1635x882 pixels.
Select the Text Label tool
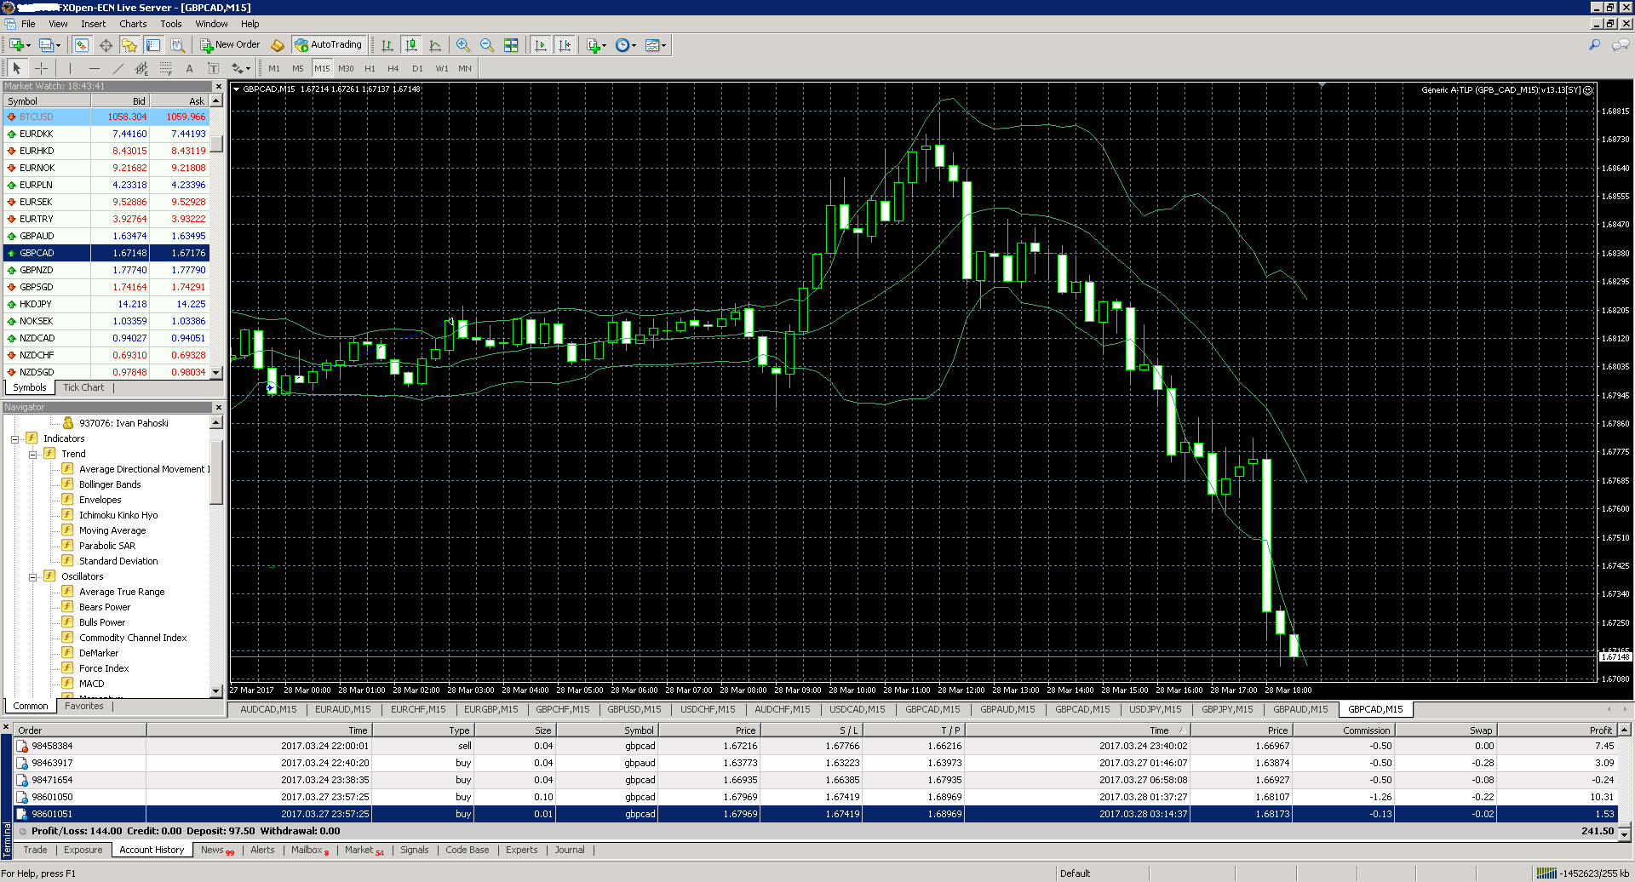pyautogui.click(x=213, y=68)
